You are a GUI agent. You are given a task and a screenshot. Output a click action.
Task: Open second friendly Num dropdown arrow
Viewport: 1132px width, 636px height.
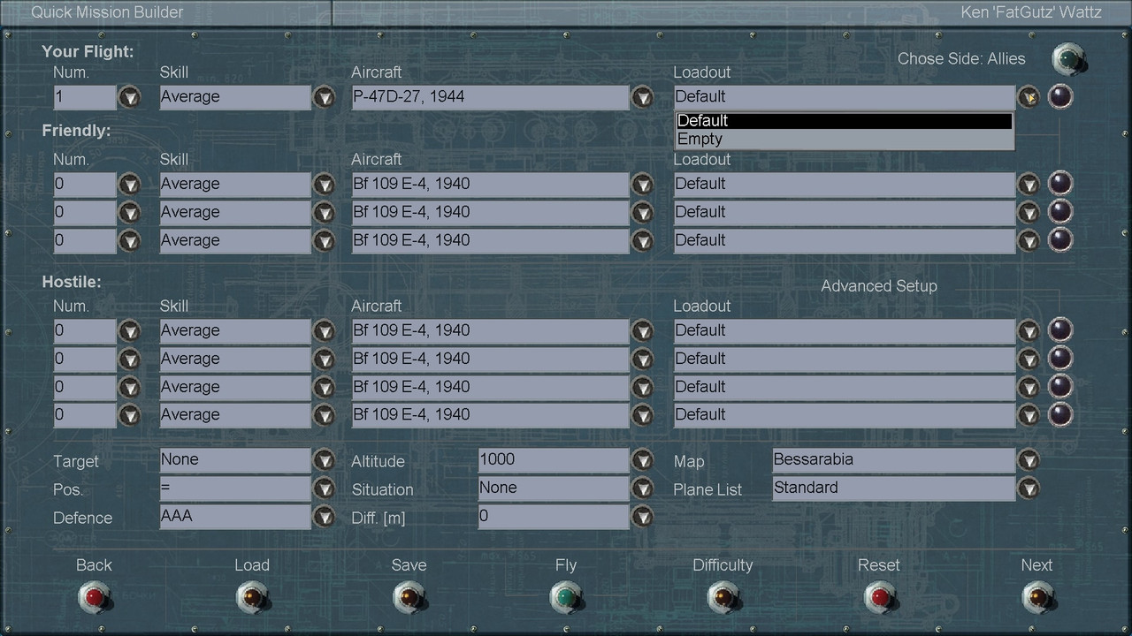[130, 213]
